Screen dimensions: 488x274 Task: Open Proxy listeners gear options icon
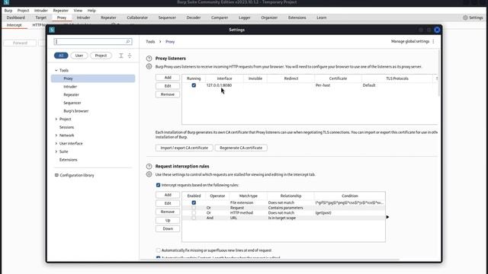pos(149,66)
